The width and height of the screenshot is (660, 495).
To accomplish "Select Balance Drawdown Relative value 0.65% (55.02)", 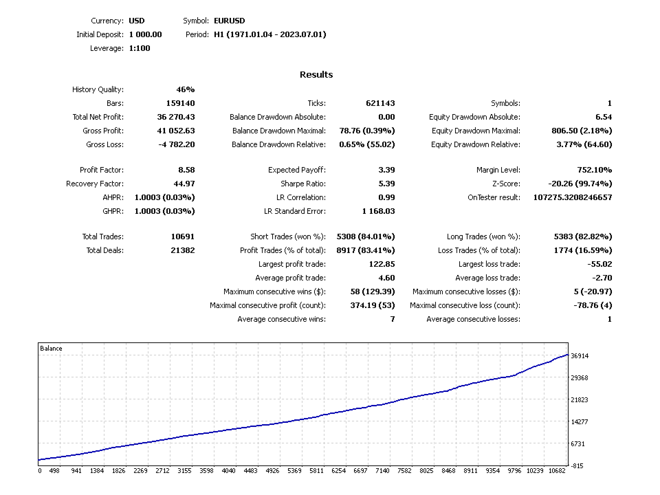I will pyautogui.click(x=367, y=144).
